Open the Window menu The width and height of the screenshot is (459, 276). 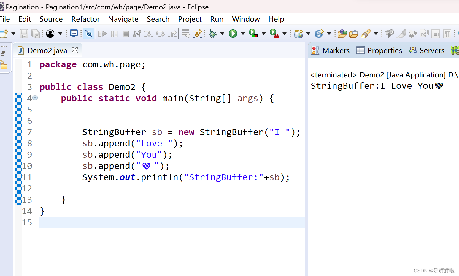pyautogui.click(x=246, y=19)
